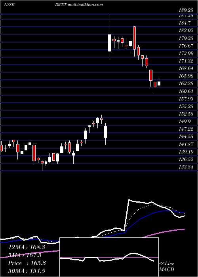The width and height of the screenshot is (198, 277).
Task: Select the 144.55 price axis label
Action: pyautogui.click(x=186, y=137)
